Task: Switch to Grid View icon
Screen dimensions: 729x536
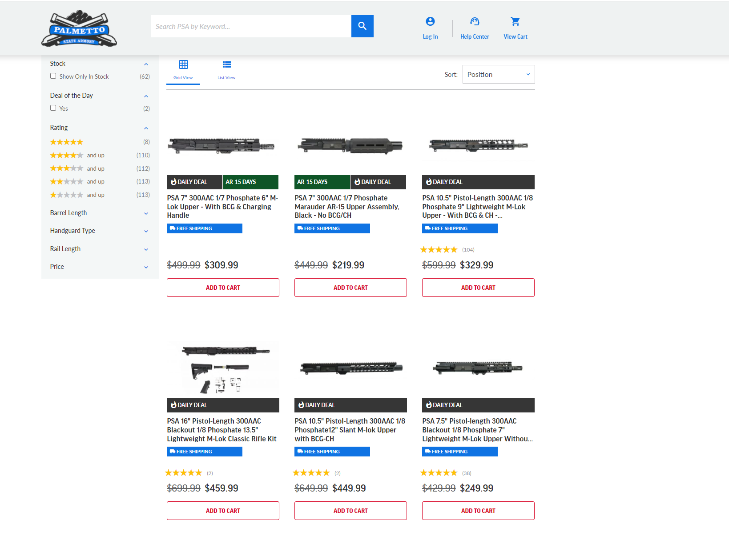Action: coord(183,65)
